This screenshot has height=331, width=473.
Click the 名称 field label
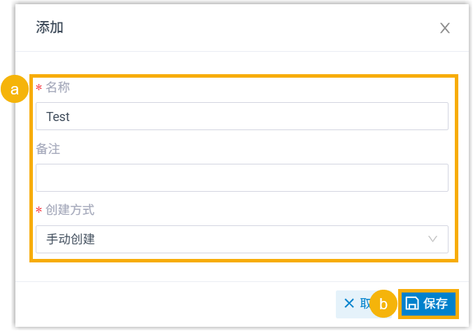point(58,87)
